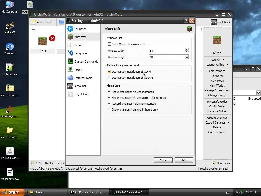This screenshot has width=261, height=196.
Task: Click the blue folder toolbar icon
Action: 62,22
